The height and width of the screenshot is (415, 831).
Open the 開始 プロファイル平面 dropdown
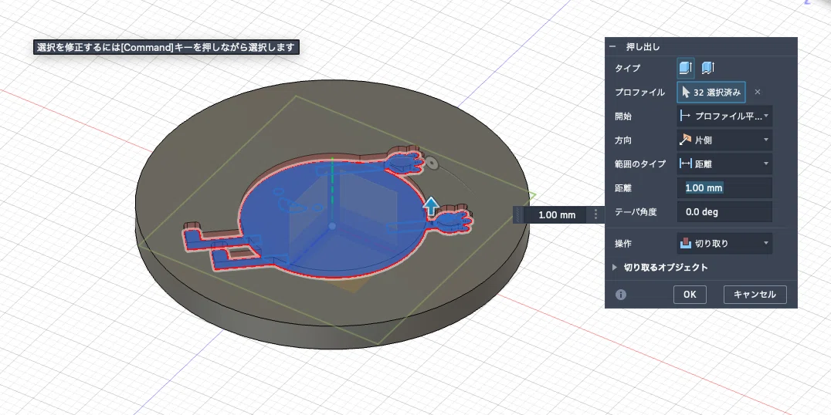[724, 116]
